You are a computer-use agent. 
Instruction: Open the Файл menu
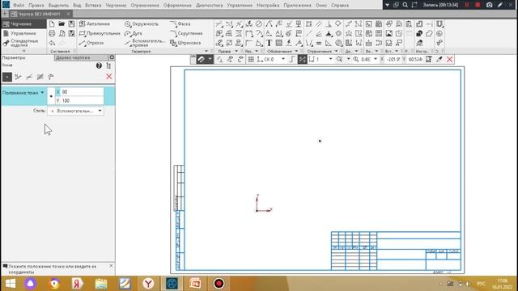[x=19, y=6]
